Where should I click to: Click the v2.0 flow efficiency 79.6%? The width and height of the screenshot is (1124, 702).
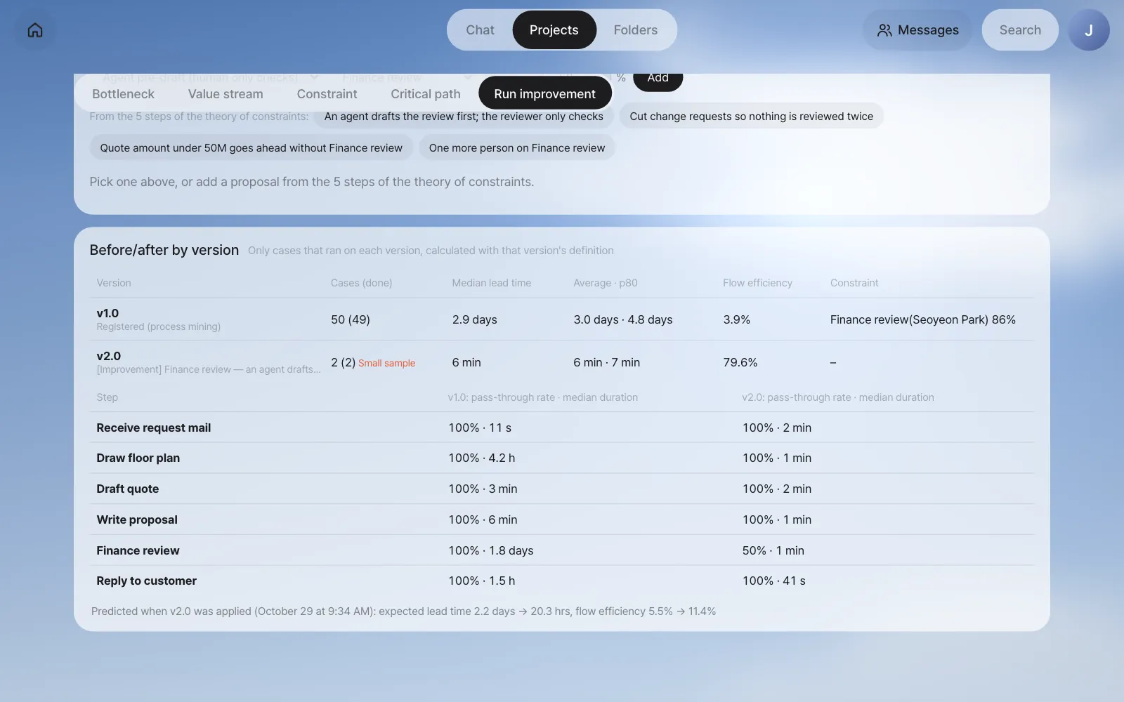coord(740,362)
